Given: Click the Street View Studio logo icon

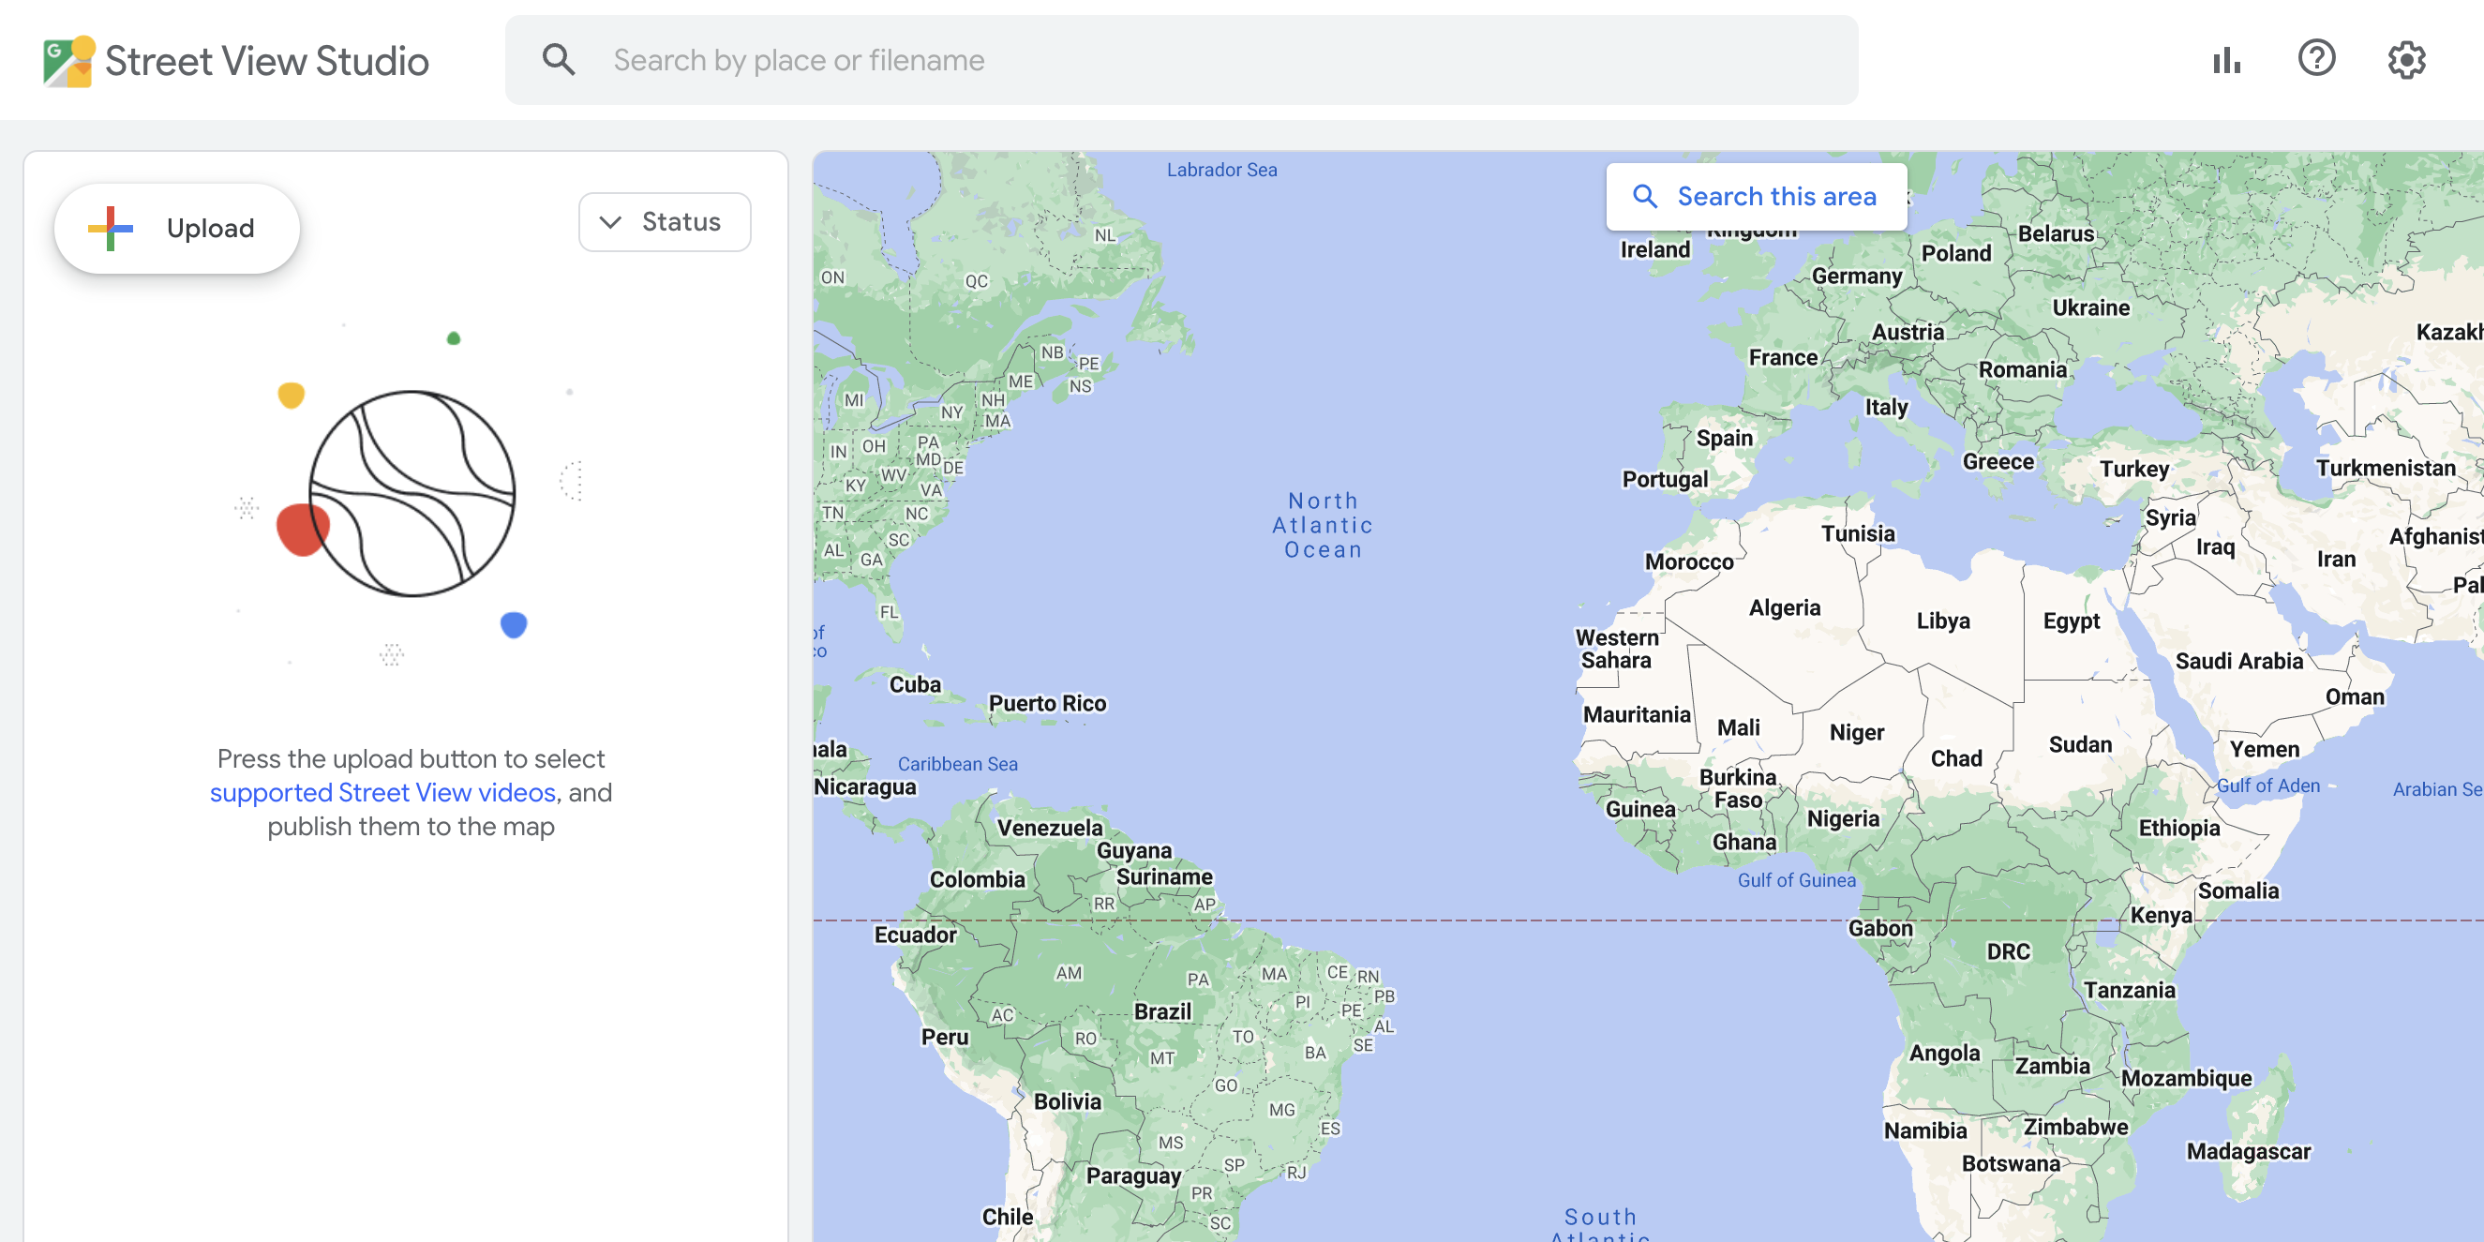Looking at the screenshot, I should coord(68,61).
